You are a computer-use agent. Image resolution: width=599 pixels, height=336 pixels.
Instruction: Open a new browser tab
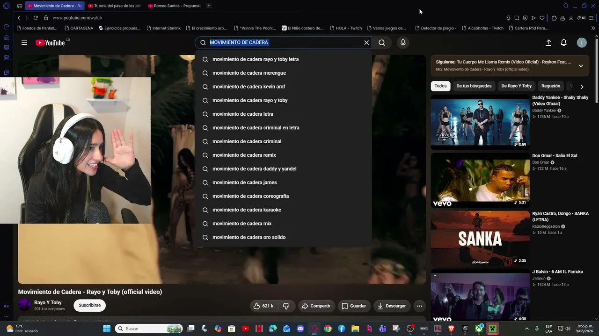click(209, 6)
